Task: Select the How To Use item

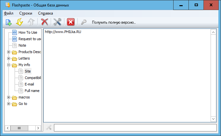Action: pyautogui.click(x=28, y=32)
